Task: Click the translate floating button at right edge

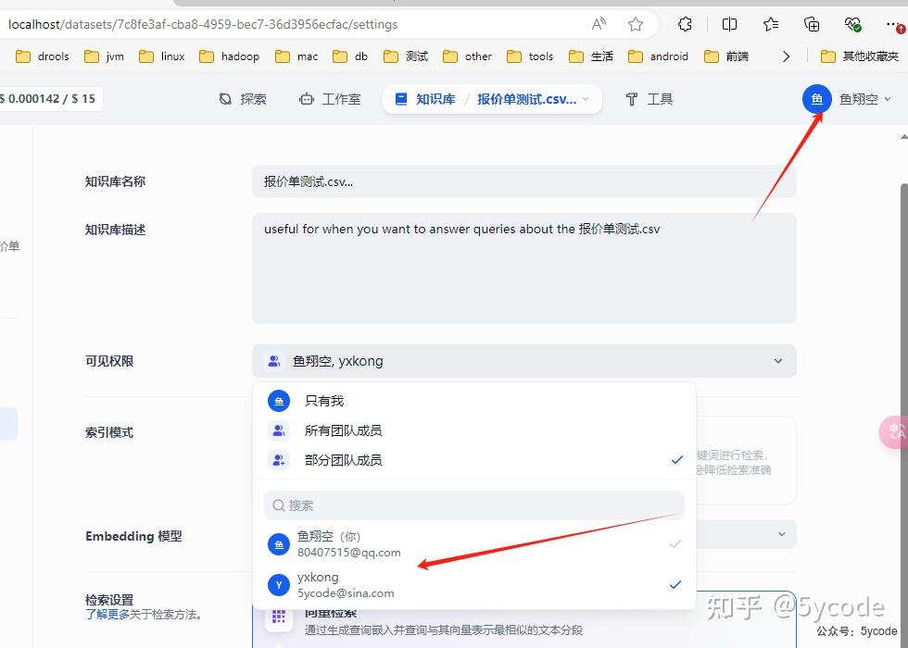Action: (x=894, y=431)
